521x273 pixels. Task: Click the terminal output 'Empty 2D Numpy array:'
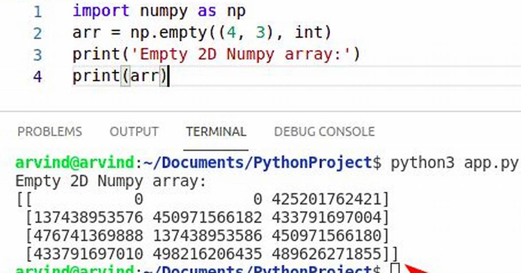click(111, 182)
